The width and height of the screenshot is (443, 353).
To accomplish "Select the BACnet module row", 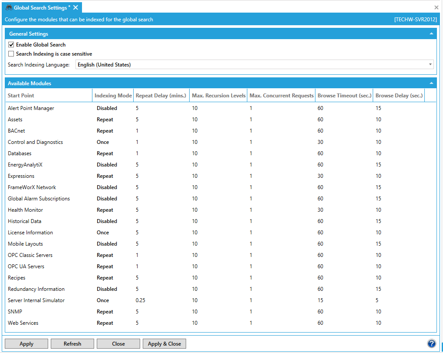I will (x=16, y=131).
